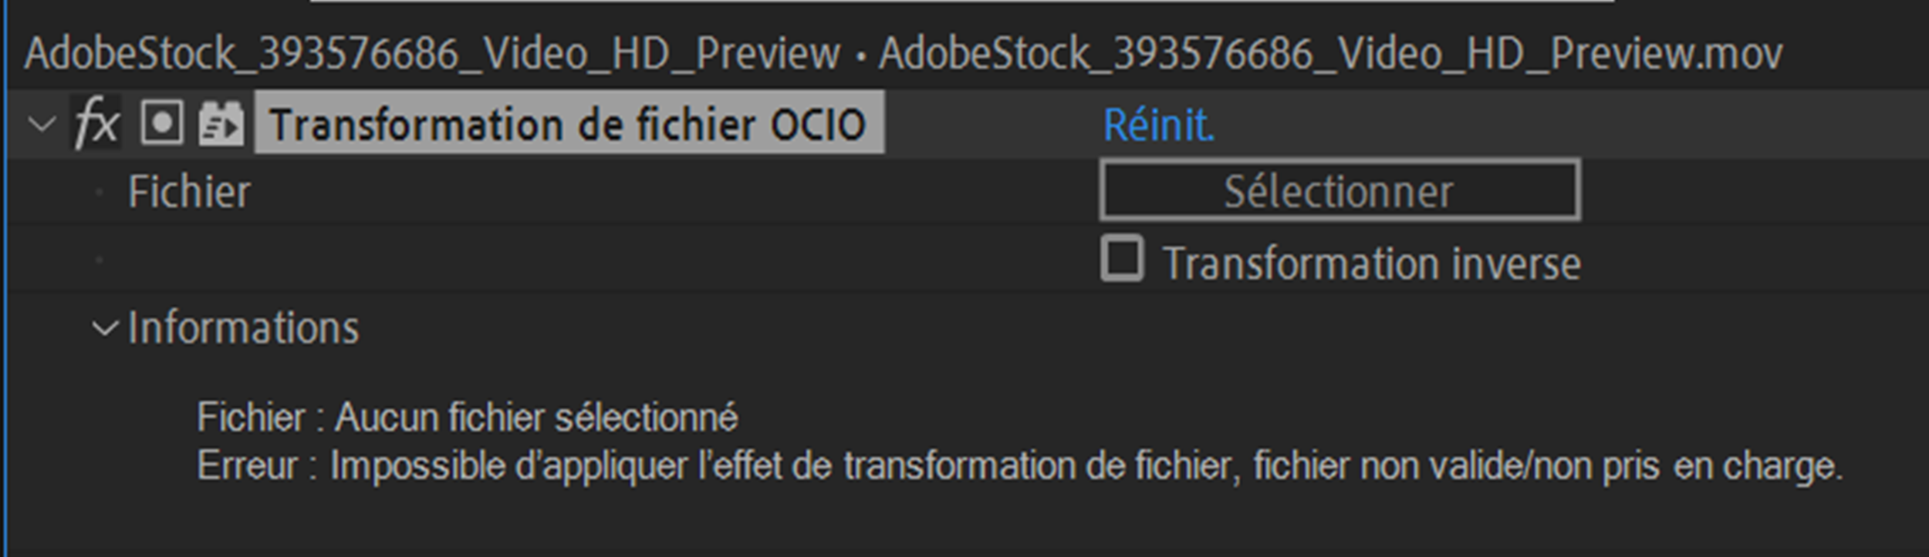
Task: Click the Fichier property label
Action: pos(189,193)
